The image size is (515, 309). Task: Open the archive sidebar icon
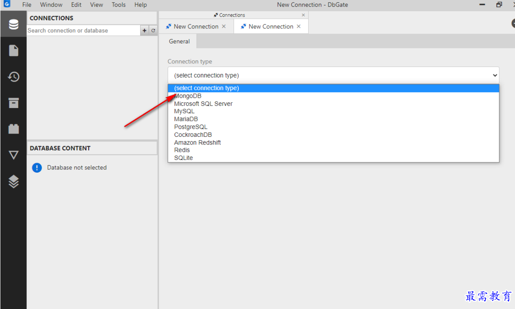pos(13,103)
